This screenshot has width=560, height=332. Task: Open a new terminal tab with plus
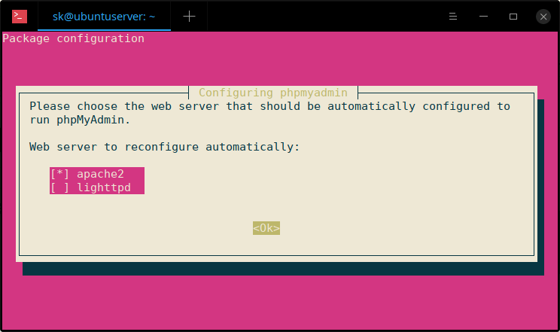[189, 16]
